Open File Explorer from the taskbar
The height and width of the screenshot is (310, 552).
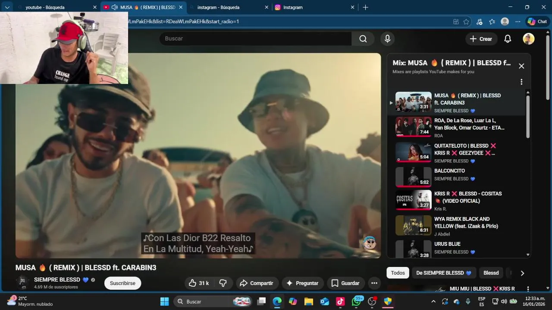point(308,301)
